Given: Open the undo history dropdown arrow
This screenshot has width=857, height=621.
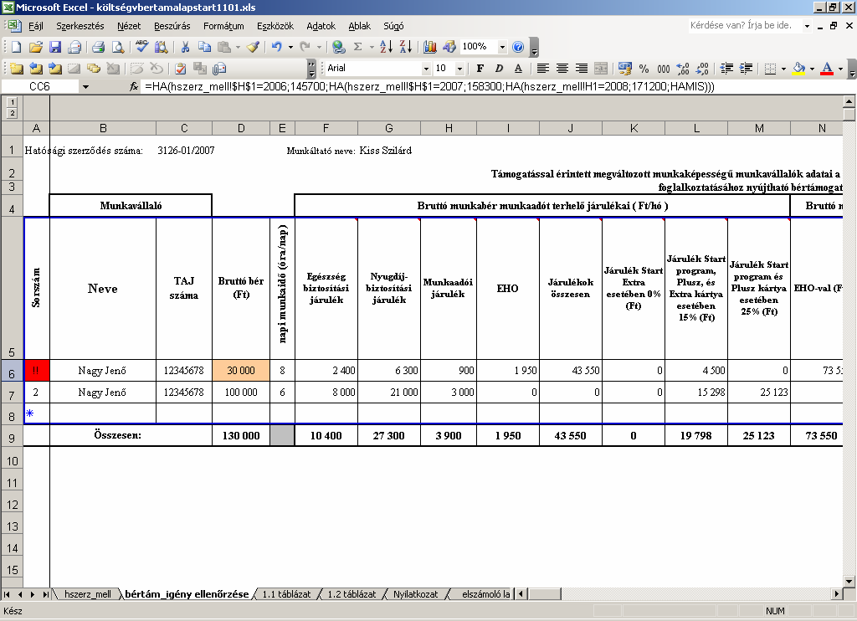Looking at the screenshot, I should pyautogui.click(x=290, y=47).
